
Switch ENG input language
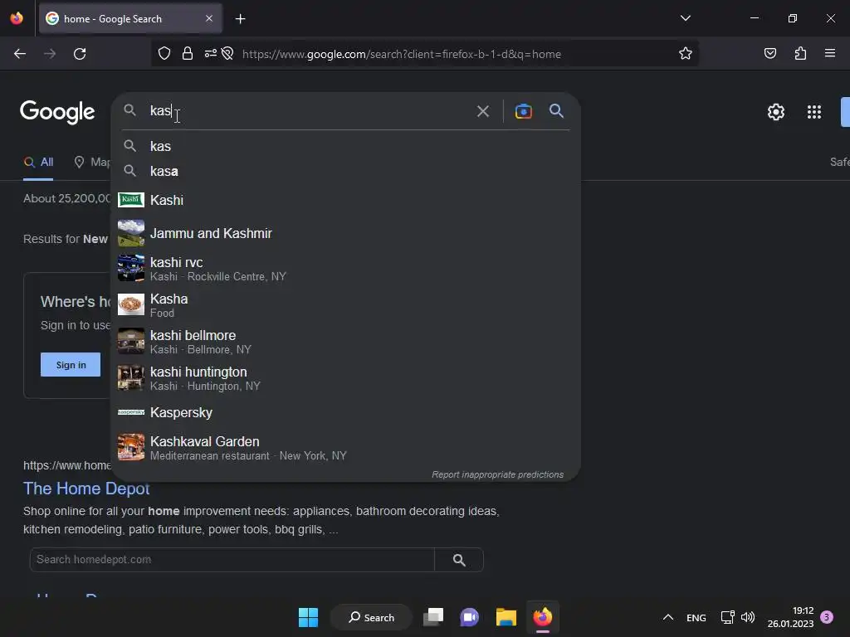pyautogui.click(x=696, y=617)
